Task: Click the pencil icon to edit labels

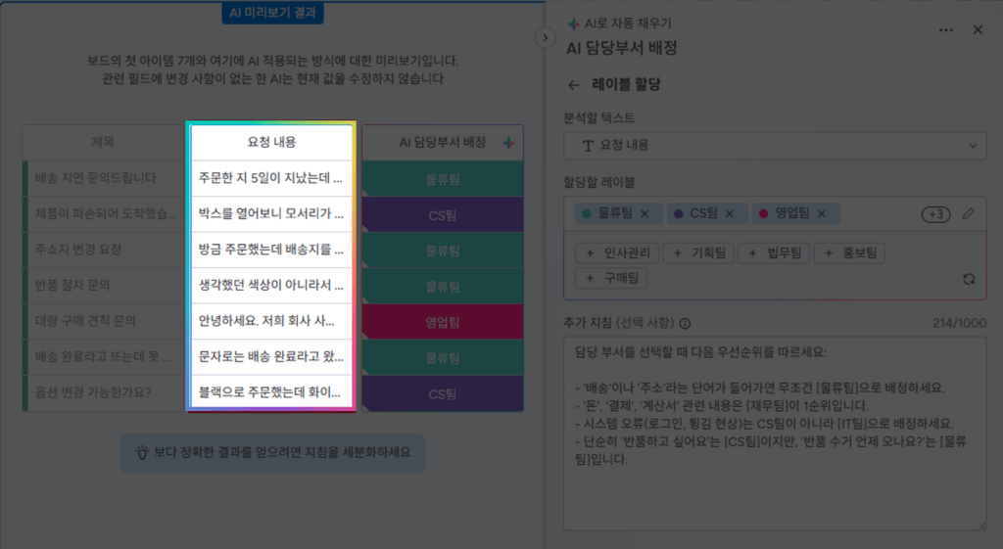Action: click(x=968, y=213)
